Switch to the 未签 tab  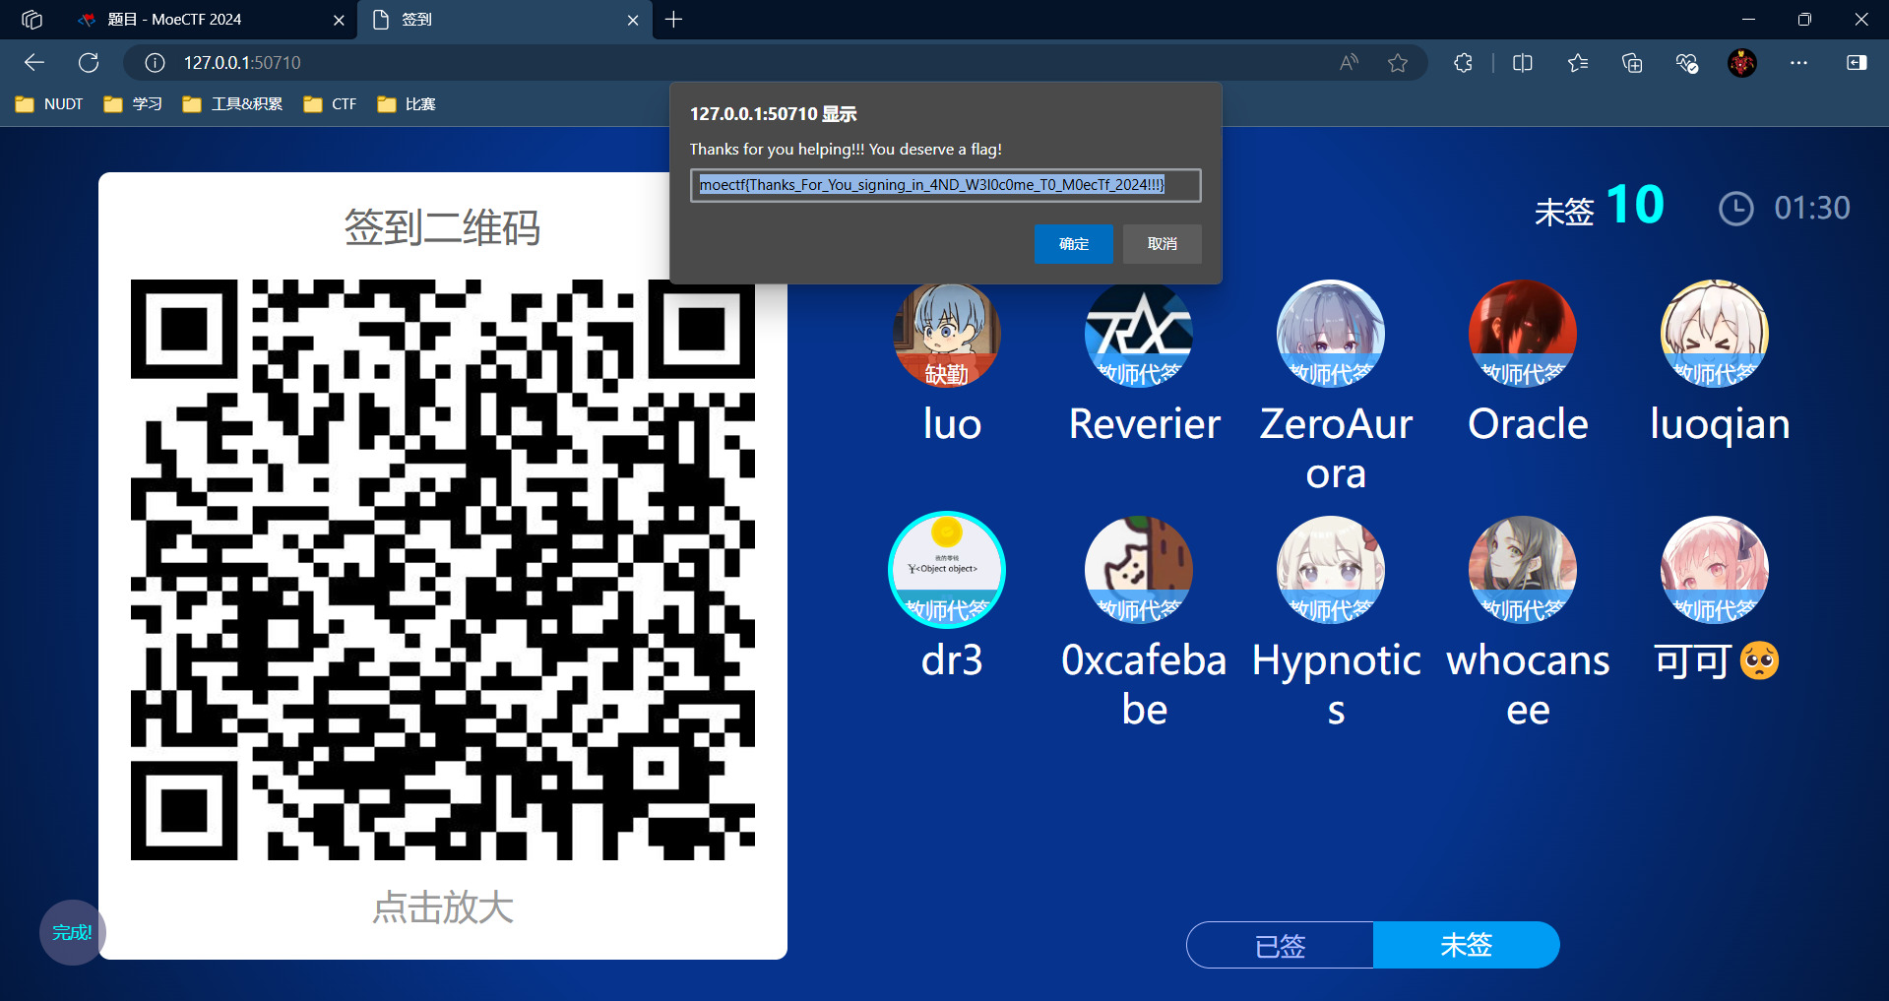pyautogui.click(x=1466, y=945)
